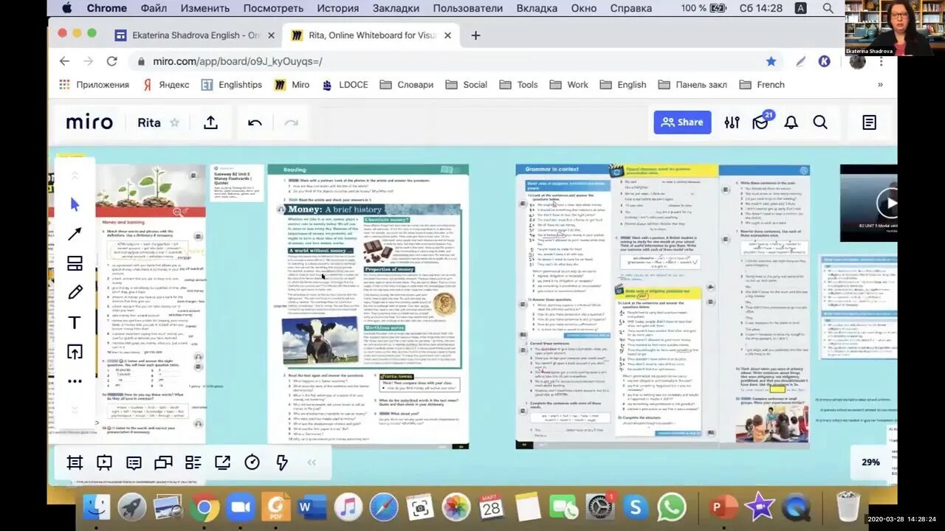Open the Вкладка menu
The height and width of the screenshot is (531, 945).
point(537,8)
